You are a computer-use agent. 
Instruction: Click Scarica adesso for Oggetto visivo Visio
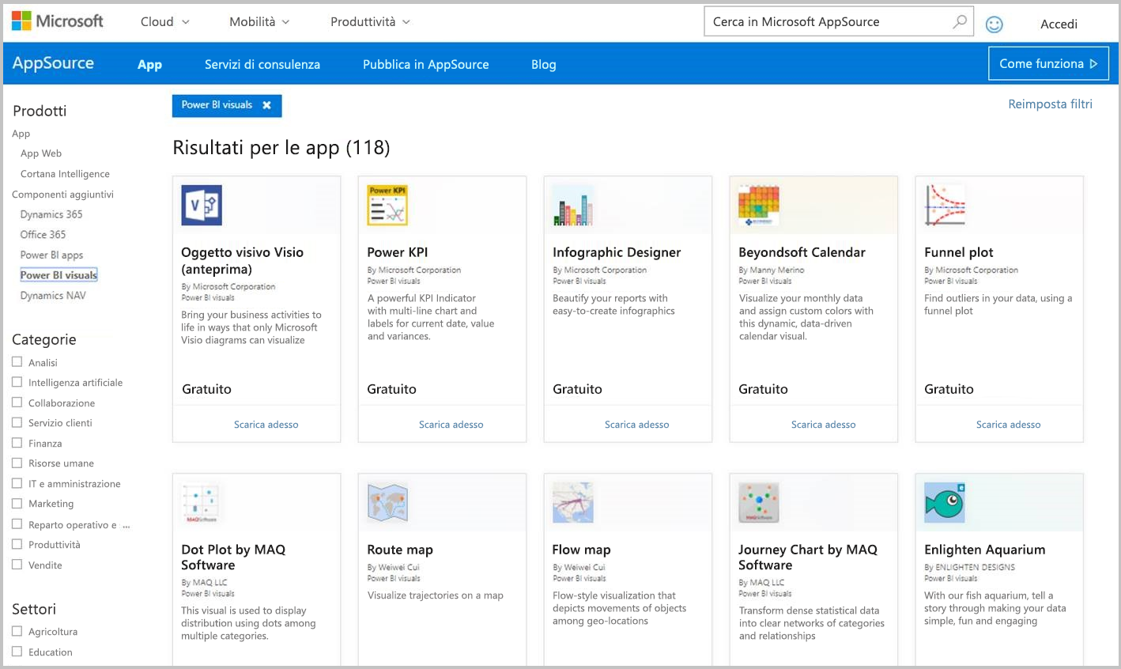coord(266,425)
